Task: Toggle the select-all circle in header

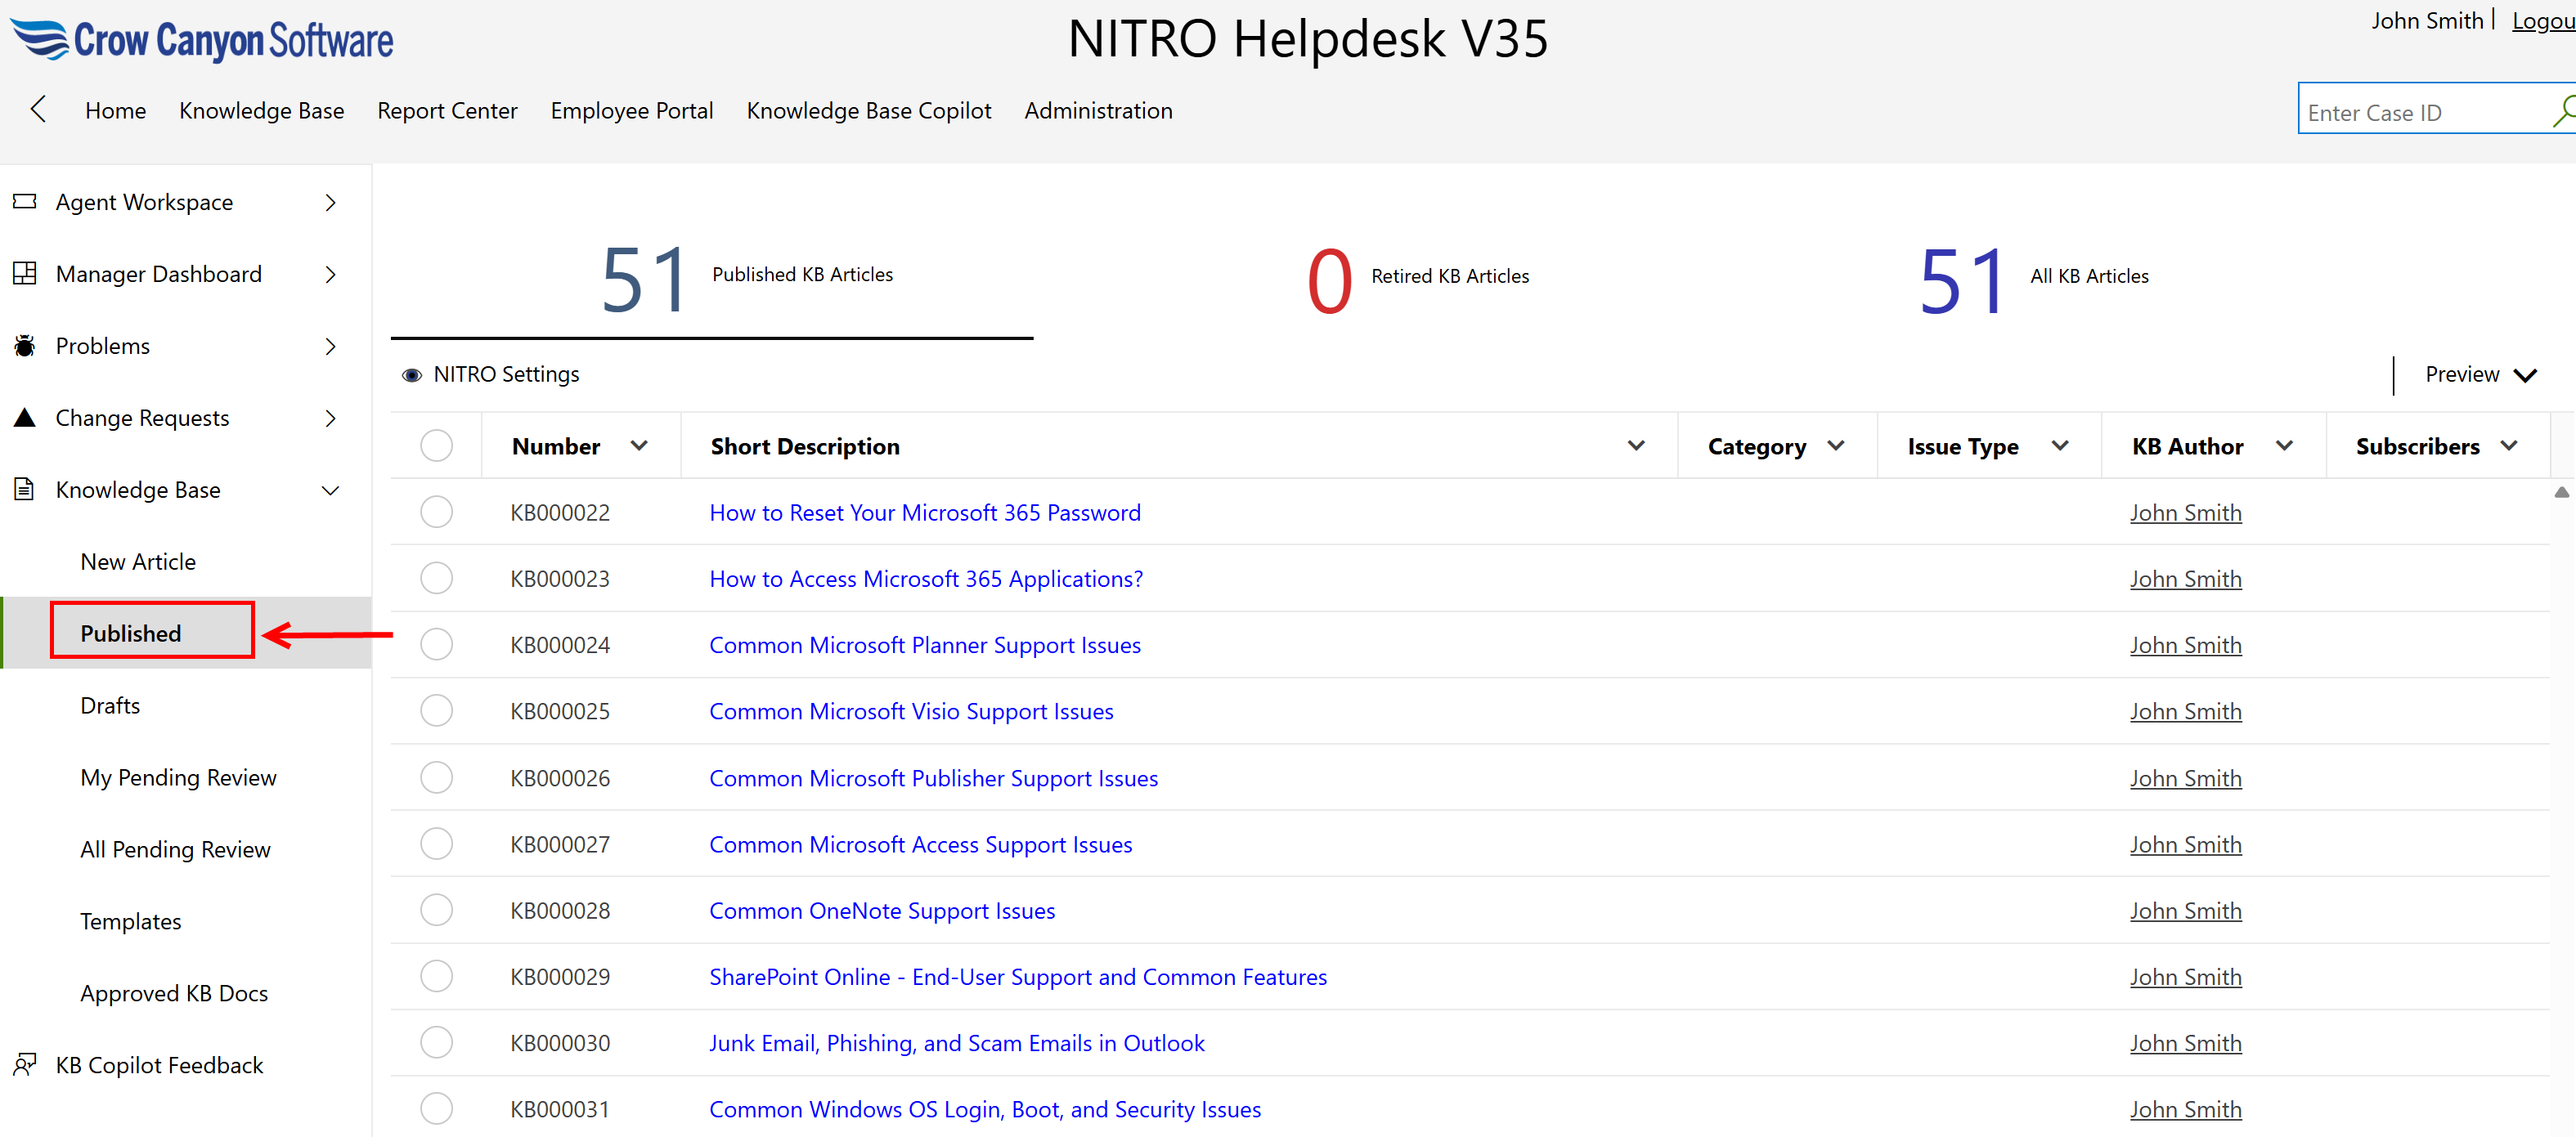Action: click(x=436, y=445)
